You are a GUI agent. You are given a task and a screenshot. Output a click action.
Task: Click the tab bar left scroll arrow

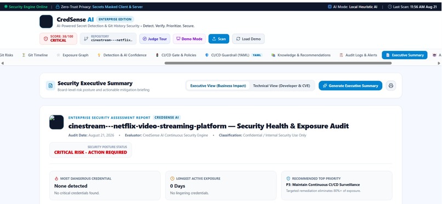pyautogui.click(x=2, y=63)
